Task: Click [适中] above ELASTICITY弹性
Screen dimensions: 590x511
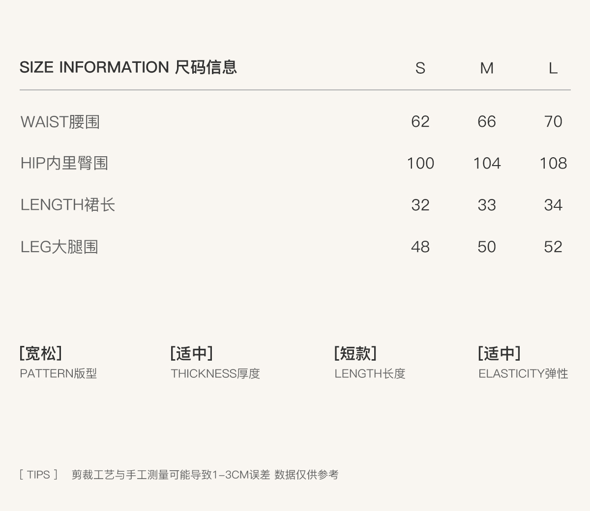Action: tap(499, 353)
